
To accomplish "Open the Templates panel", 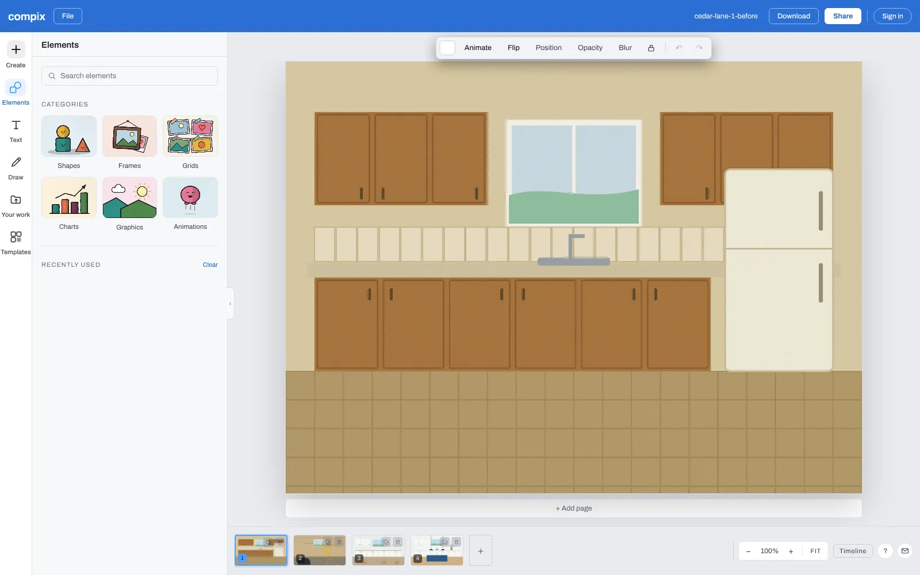I will [16, 242].
